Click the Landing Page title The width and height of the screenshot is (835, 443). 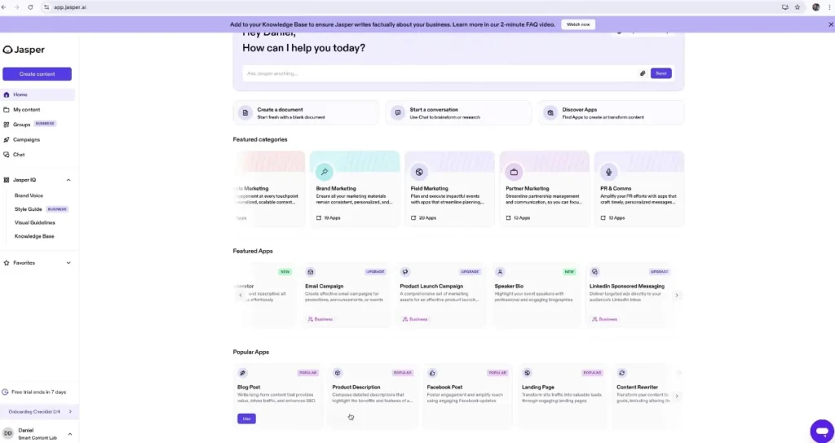click(x=538, y=387)
